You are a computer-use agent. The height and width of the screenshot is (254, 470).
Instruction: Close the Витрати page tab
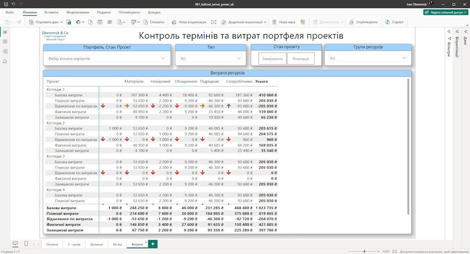pos(146,242)
